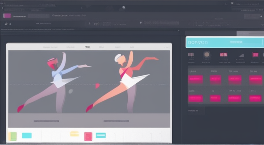Screen dimensions: 264x145
Task: Select the green block in the bottom strip
Action: pyautogui.click(x=13, y=136)
